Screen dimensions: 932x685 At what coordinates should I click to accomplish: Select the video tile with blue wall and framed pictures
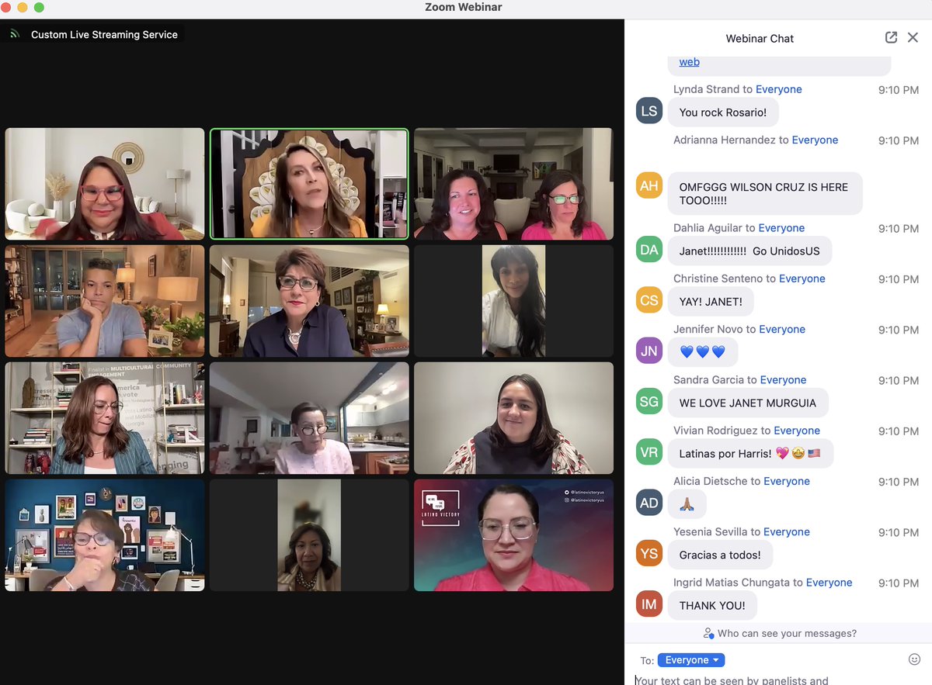pyautogui.click(x=105, y=535)
